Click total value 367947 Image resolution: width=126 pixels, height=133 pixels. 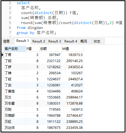(x=50, y=55)
